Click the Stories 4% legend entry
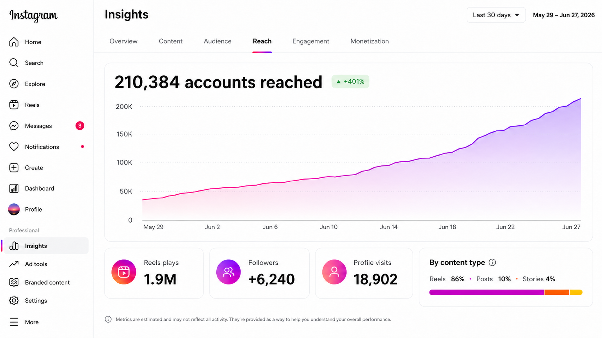 539,279
